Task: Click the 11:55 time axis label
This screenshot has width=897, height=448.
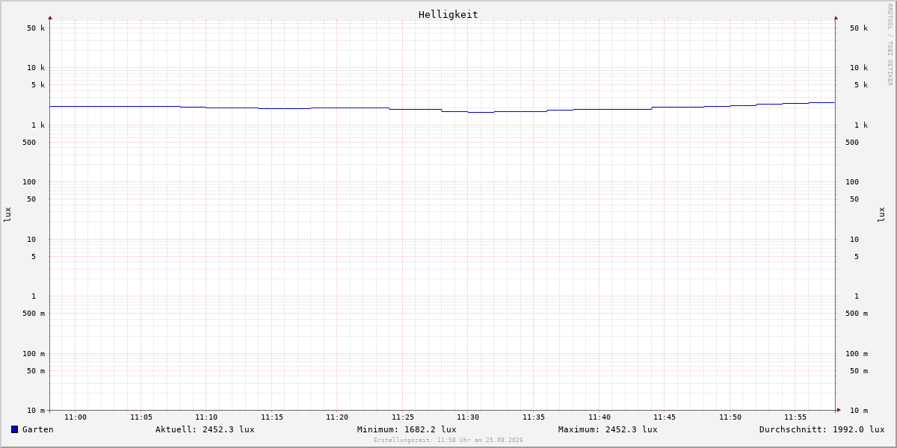Action: point(795,417)
